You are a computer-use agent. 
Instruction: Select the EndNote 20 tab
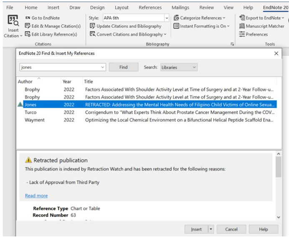pos(275,8)
